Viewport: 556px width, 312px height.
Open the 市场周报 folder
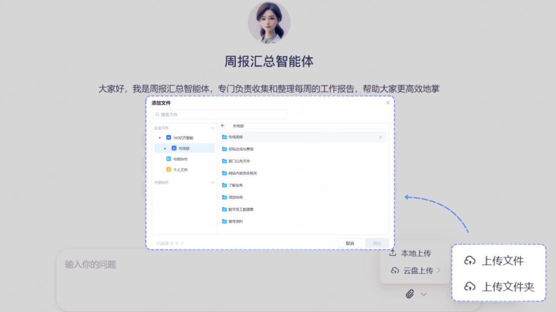click(235, 137)
